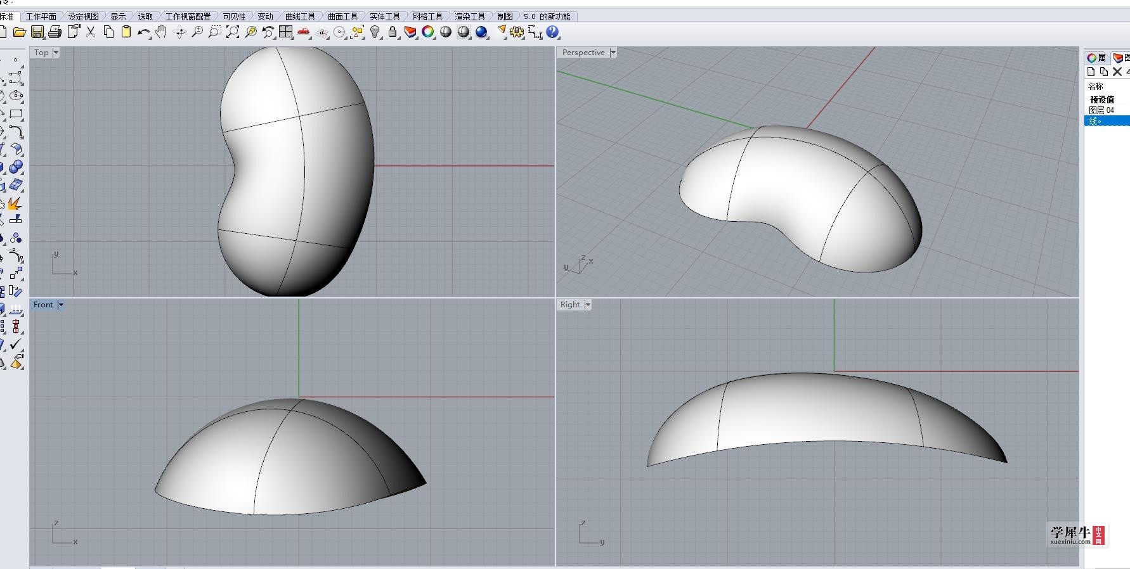
Task: Open the 曲线工具 toolbar tab
Action: click(301, 16)
